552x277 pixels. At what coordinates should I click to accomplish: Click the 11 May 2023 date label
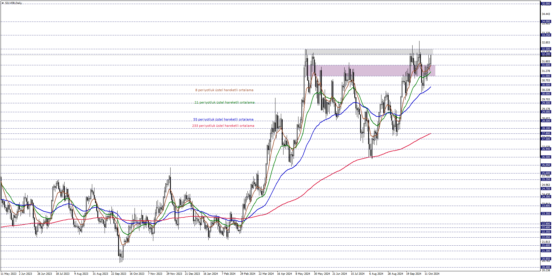(x=9, y=274)
